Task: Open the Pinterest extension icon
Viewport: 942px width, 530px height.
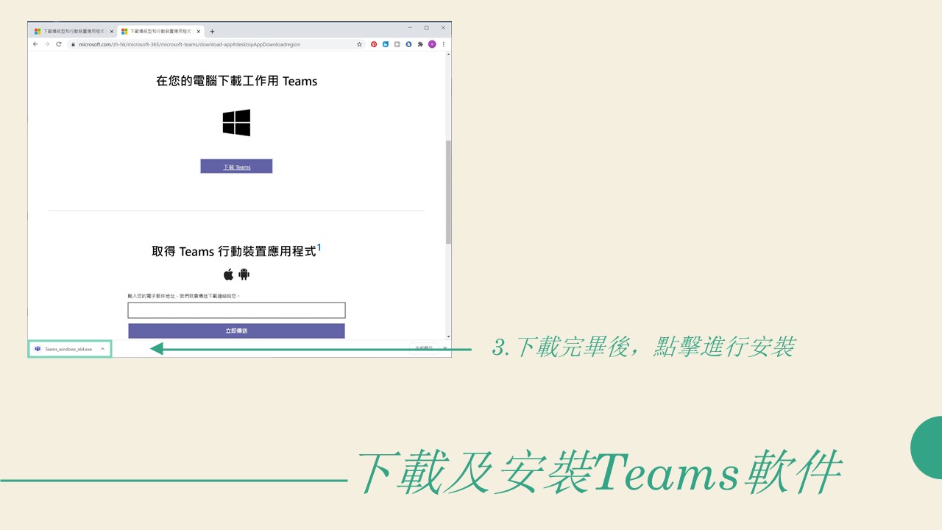Action: [x=374, y=44]
